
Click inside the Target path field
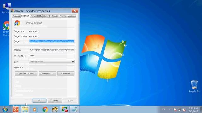(52, 41)
